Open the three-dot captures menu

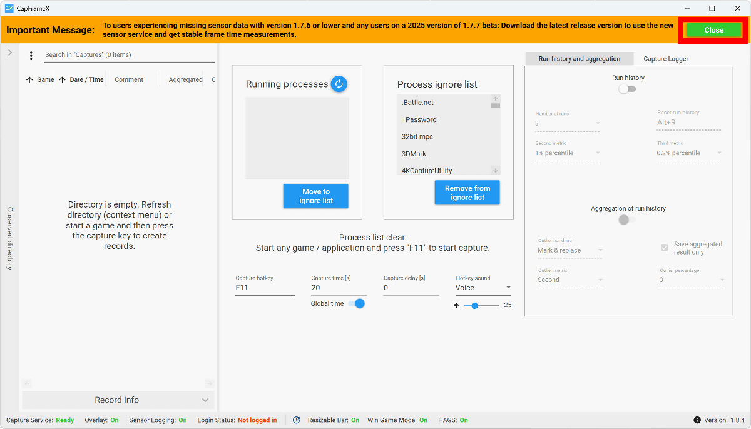click(31, 56)
